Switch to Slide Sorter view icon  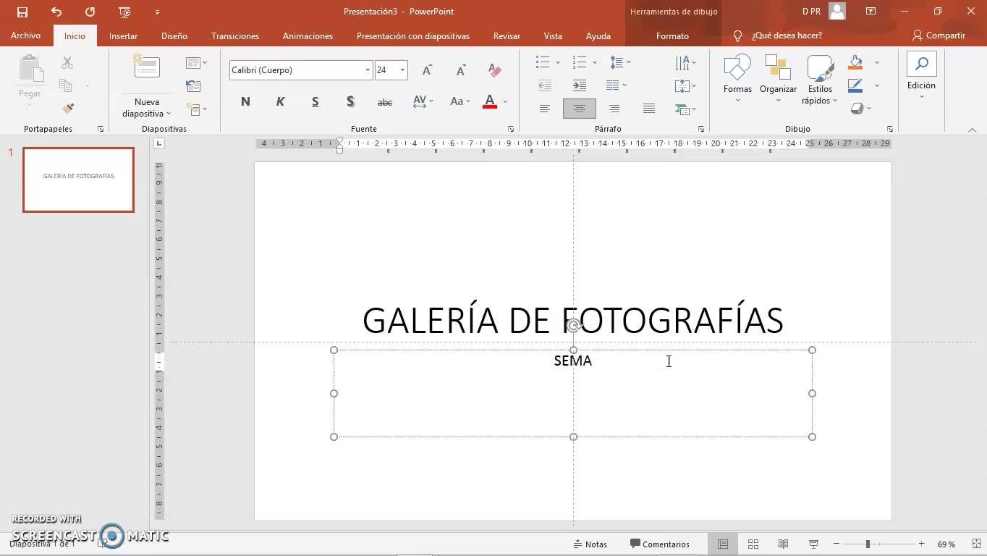pyautogui.click(x=753, y=544)
